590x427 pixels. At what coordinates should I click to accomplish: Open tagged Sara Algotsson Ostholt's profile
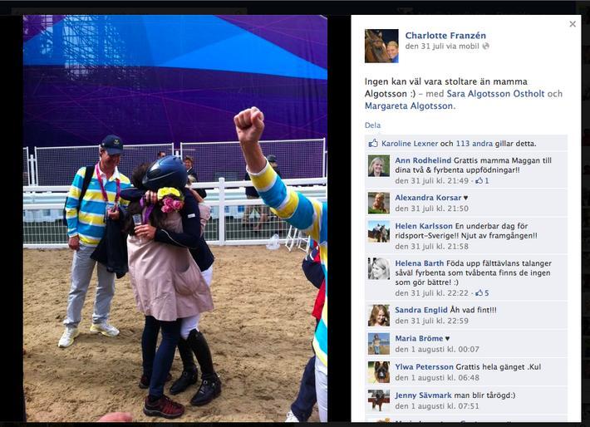point(495,94)
